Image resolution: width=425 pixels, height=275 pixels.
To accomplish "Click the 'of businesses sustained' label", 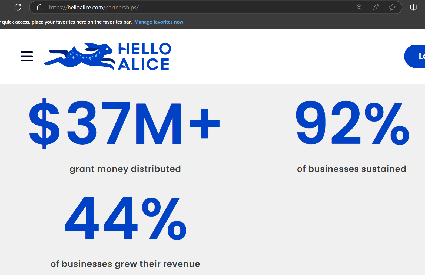I will [351, 169].
